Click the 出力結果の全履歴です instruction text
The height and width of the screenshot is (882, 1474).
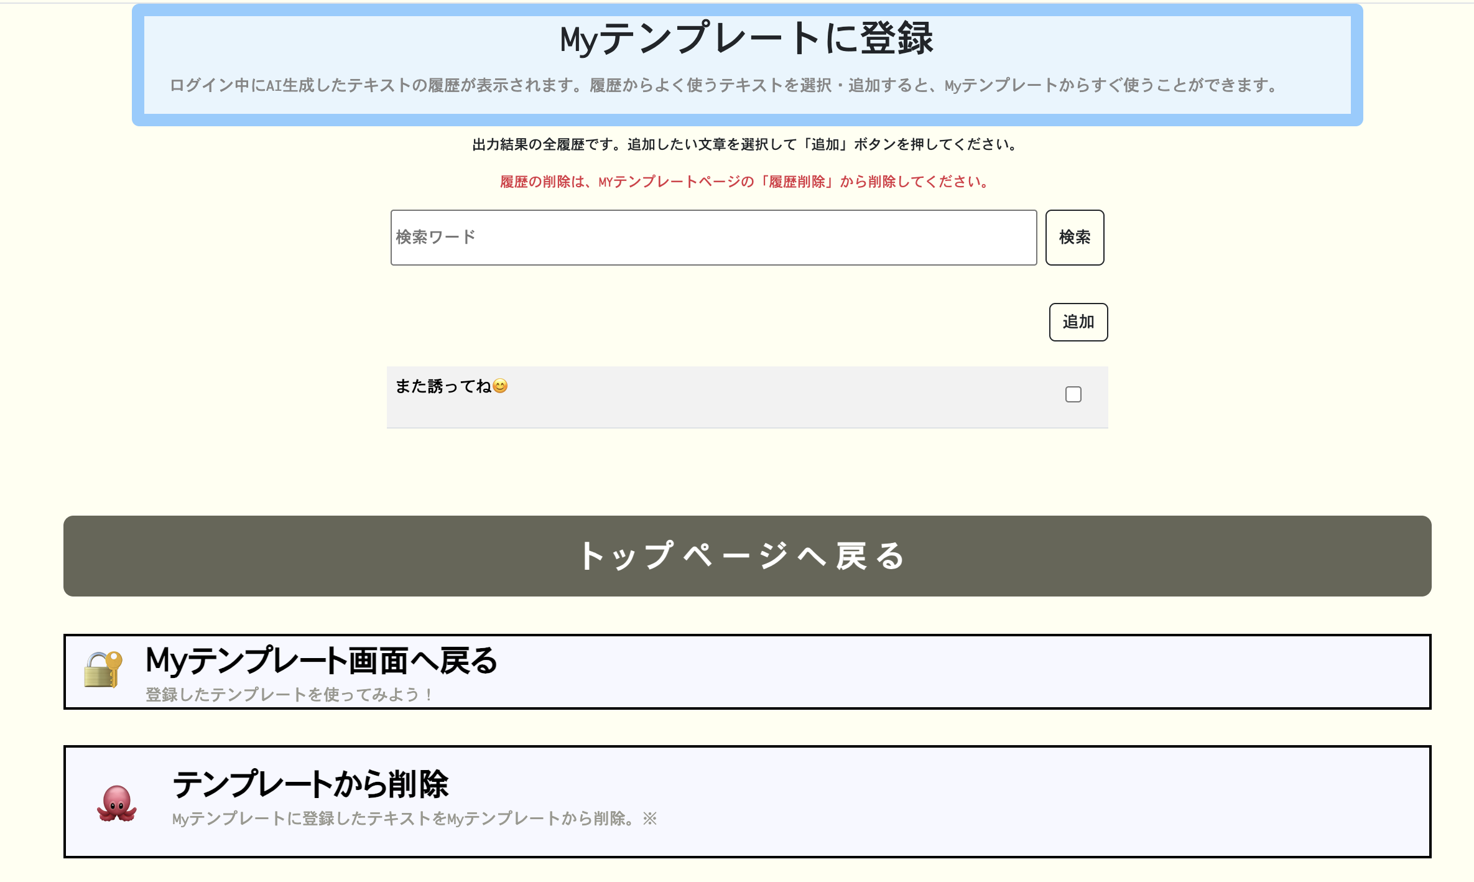tap(744, 144)
